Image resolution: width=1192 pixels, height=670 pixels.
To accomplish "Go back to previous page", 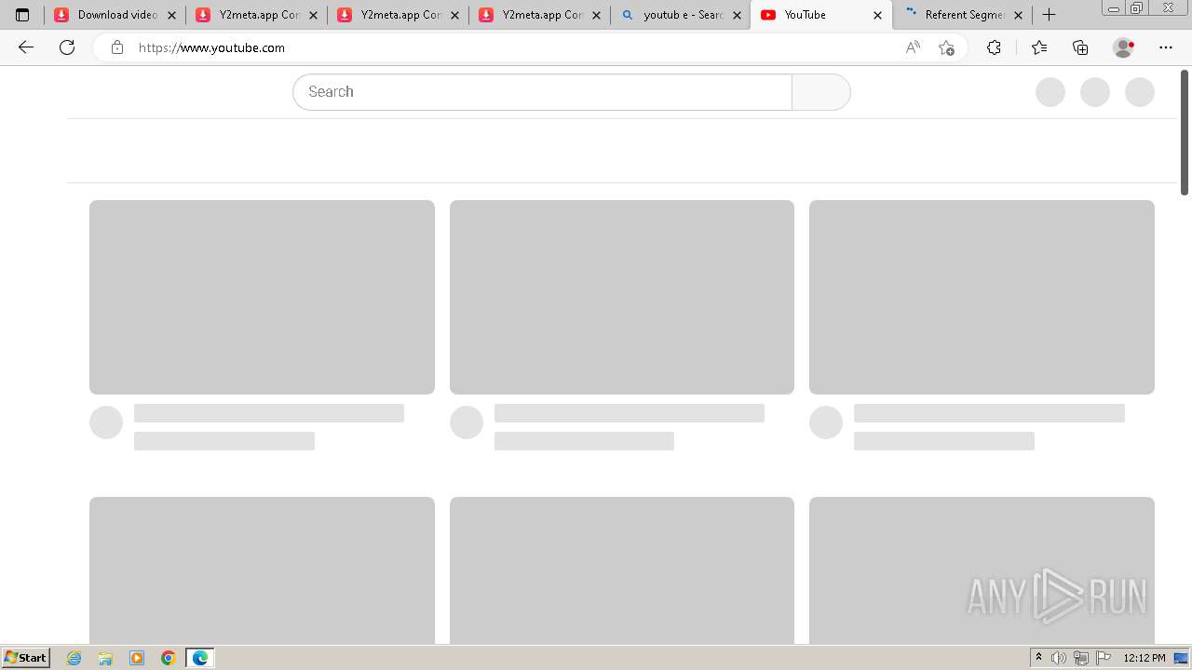I will pos(26,47).
